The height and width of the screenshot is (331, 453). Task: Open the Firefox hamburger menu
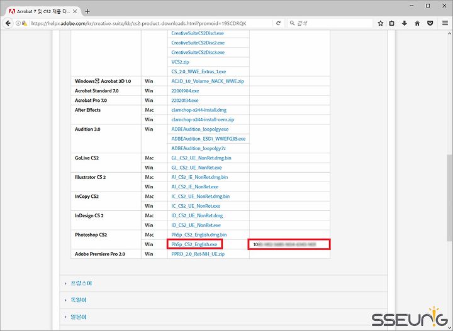445,23
